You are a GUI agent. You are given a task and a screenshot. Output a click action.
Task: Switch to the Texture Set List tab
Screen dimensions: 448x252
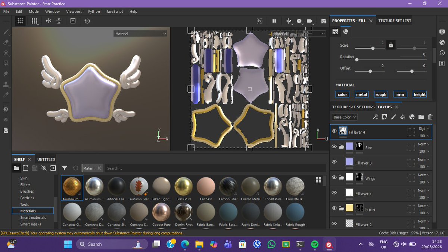tap(395, 21)
